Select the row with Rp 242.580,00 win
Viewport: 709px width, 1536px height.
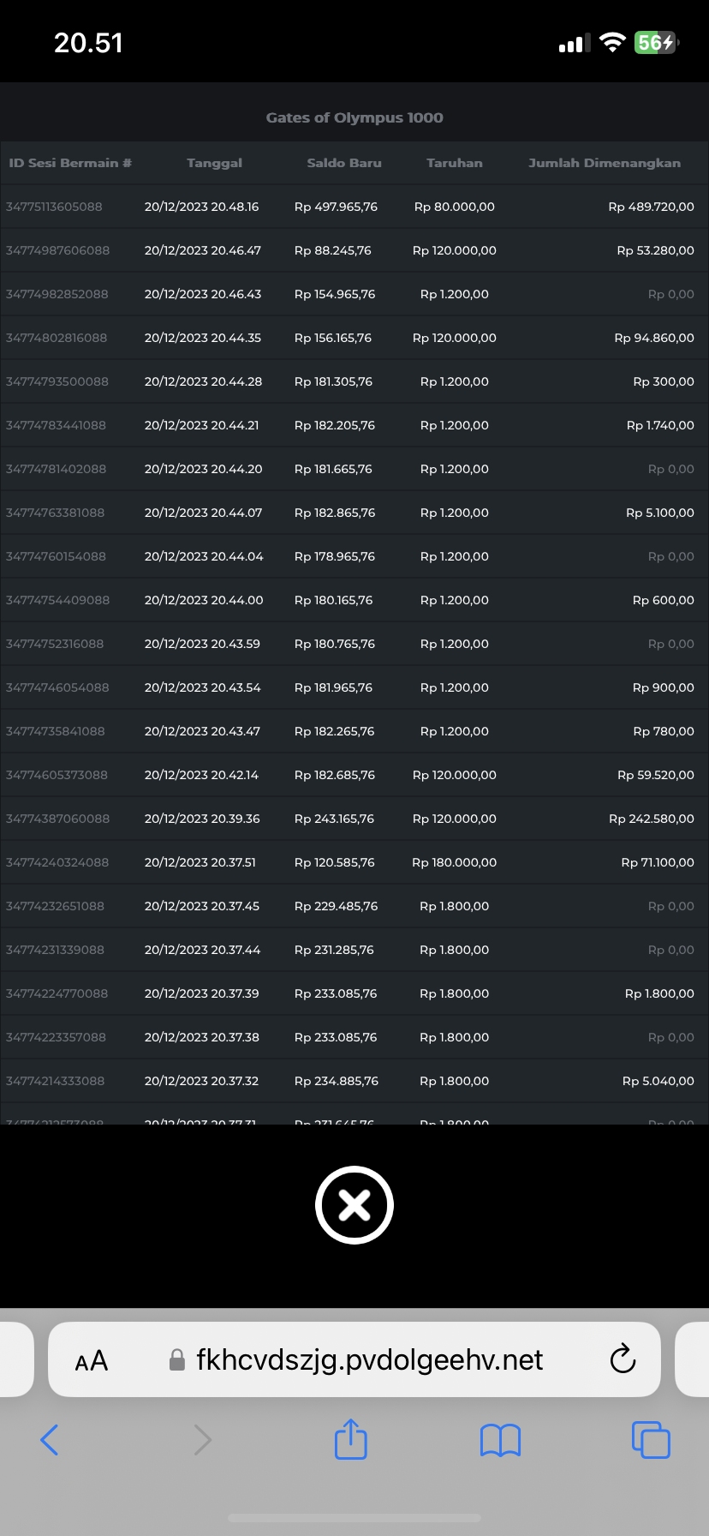354,819
